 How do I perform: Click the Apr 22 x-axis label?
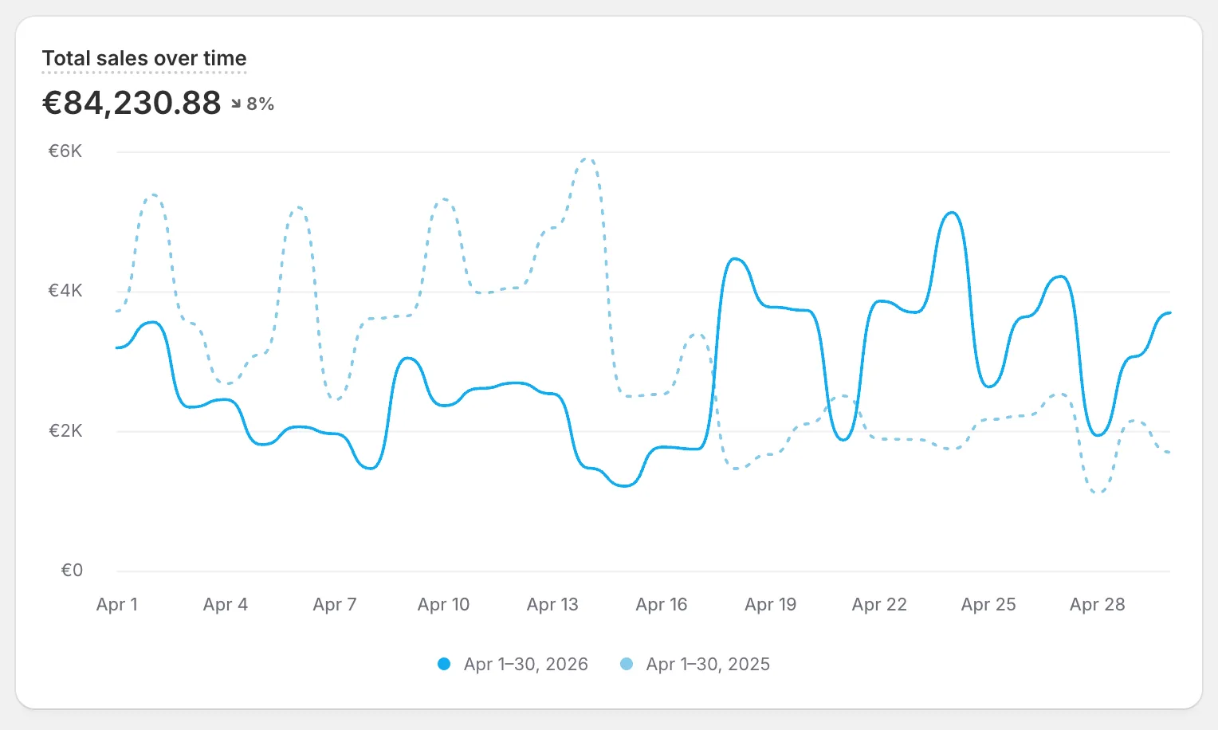click(879, 604)
